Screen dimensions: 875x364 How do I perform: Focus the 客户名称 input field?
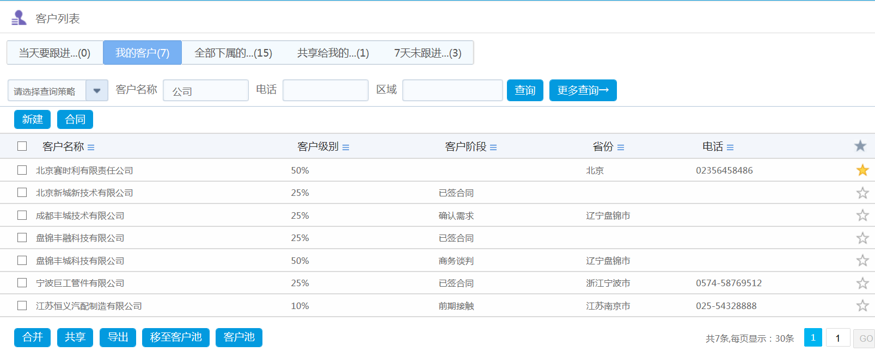tap(206, 90)
